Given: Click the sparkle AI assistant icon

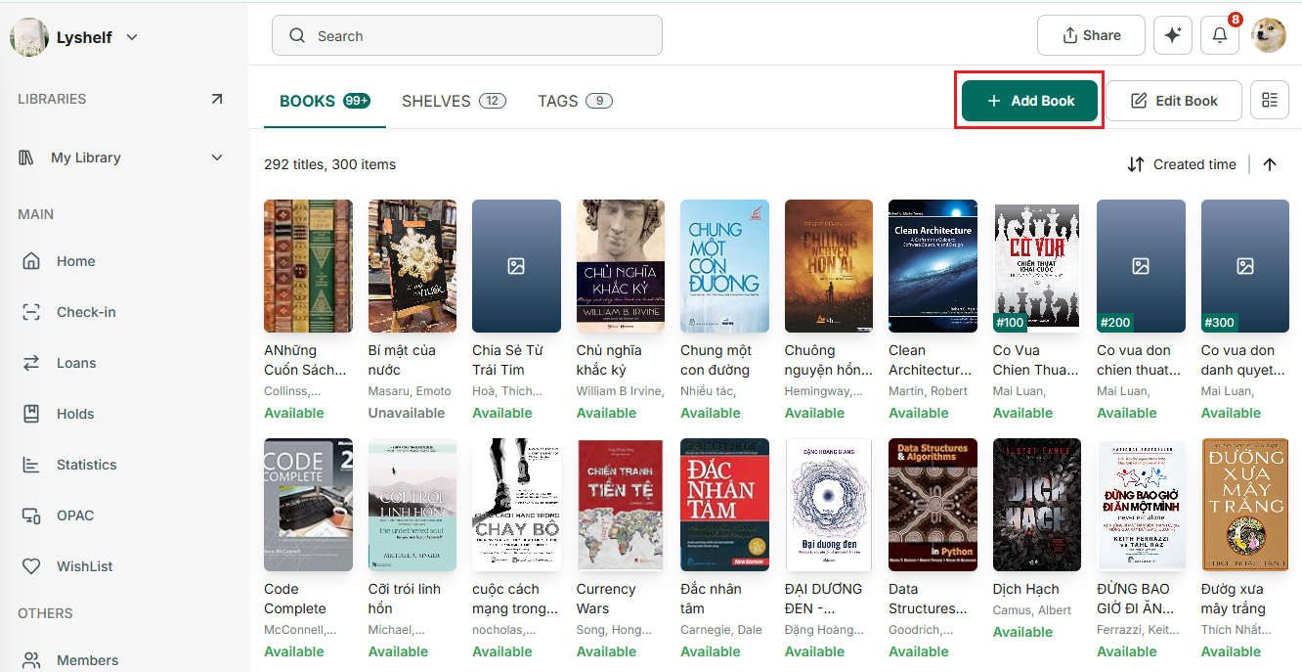Looking at the screenshot, I should coord(1173,35).
